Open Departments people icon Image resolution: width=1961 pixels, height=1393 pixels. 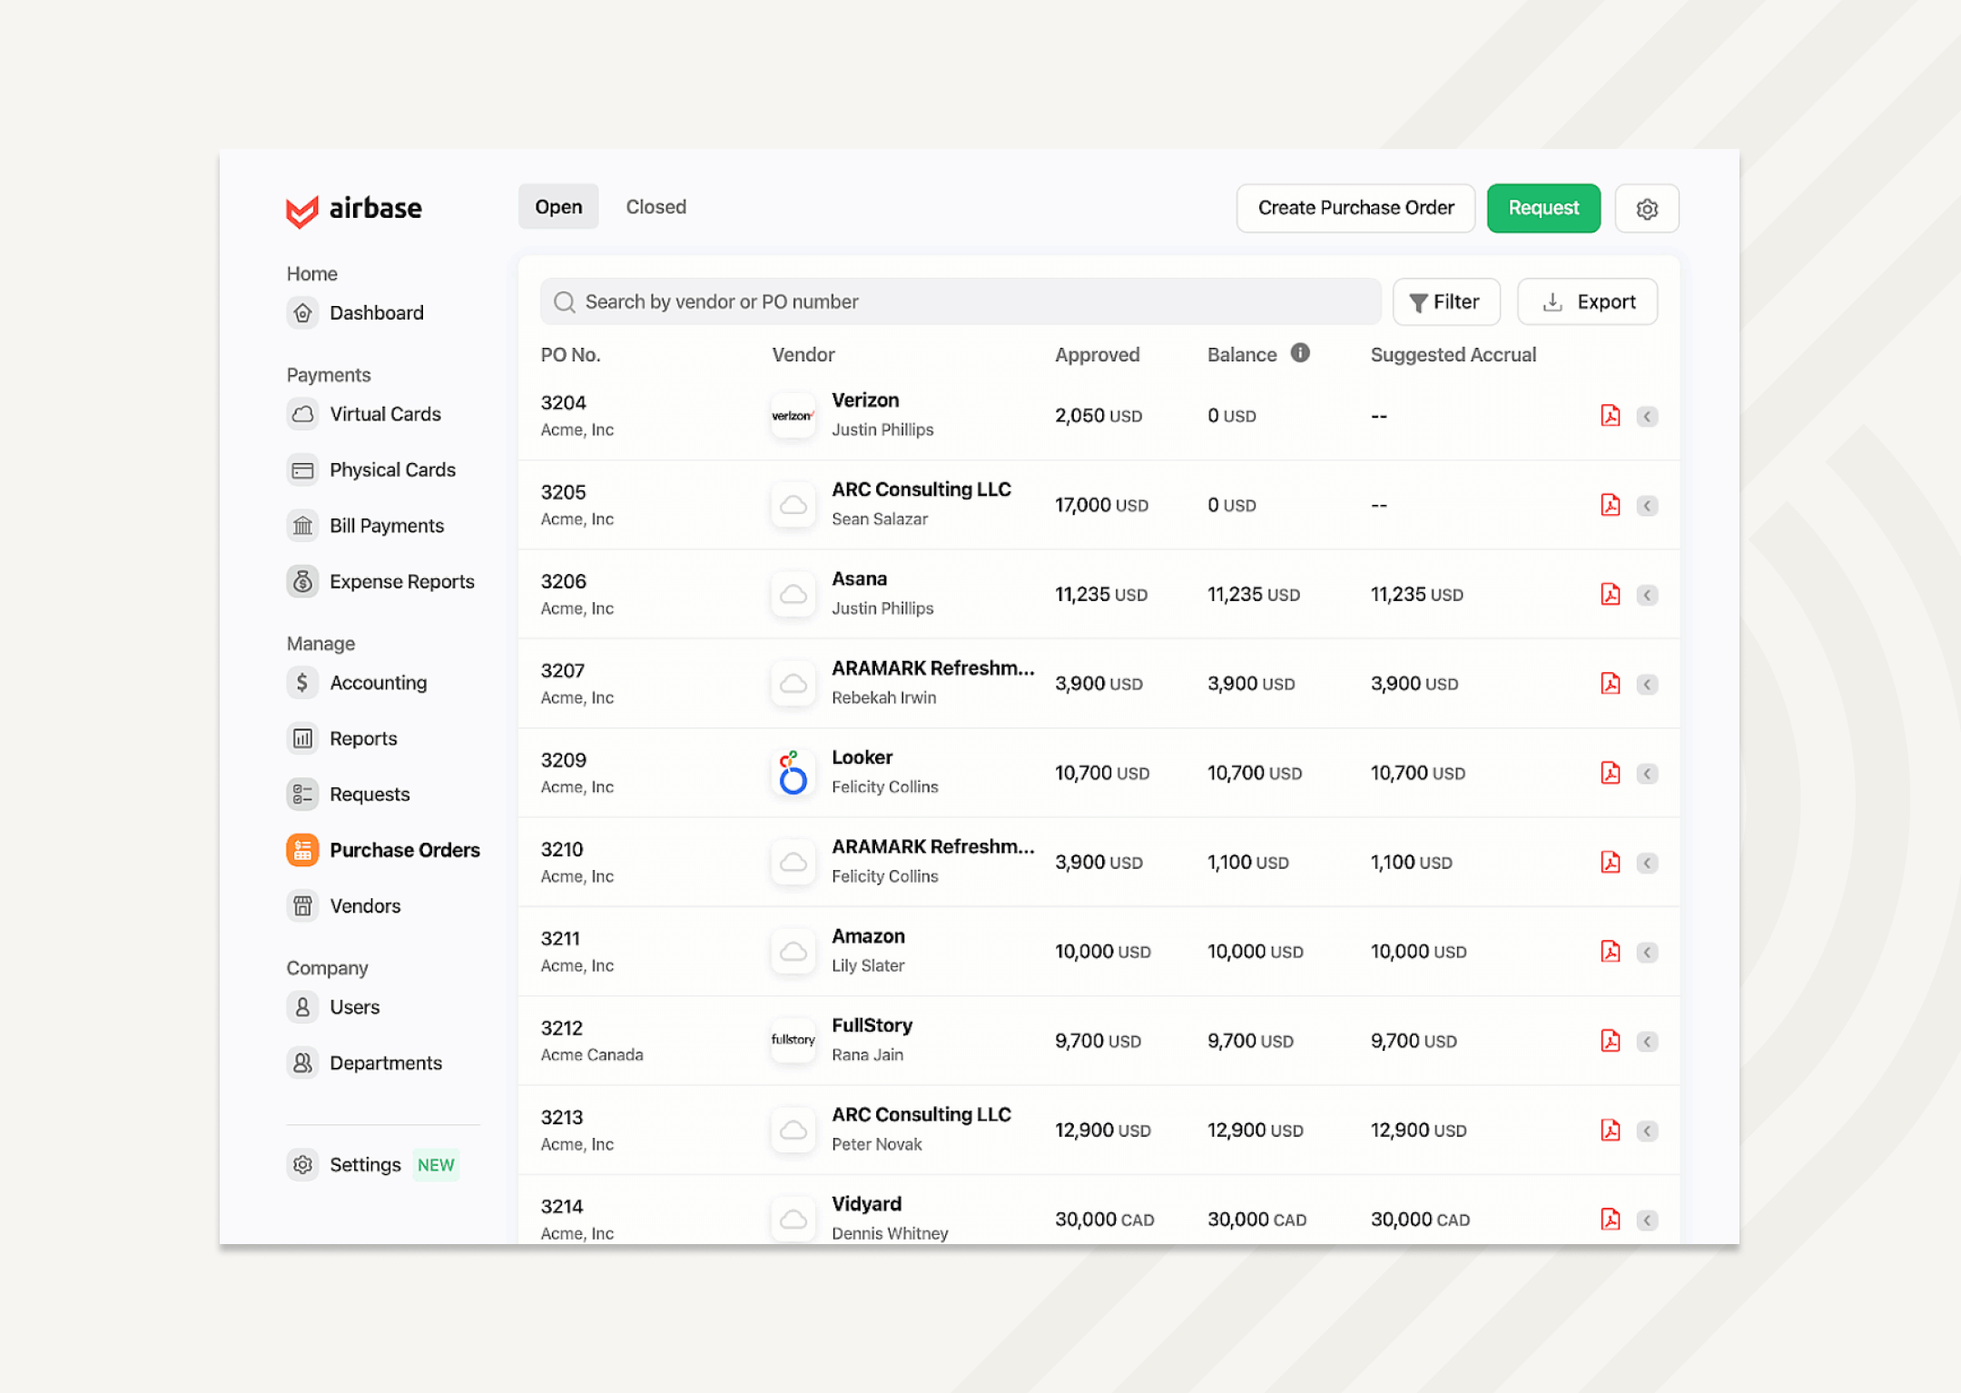pos(302,1063)
